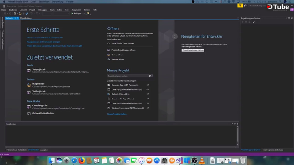The image size is (294, 165).
Task: Open the Projektmappen-Explorer window options dropdown
Action: (287, 18)
